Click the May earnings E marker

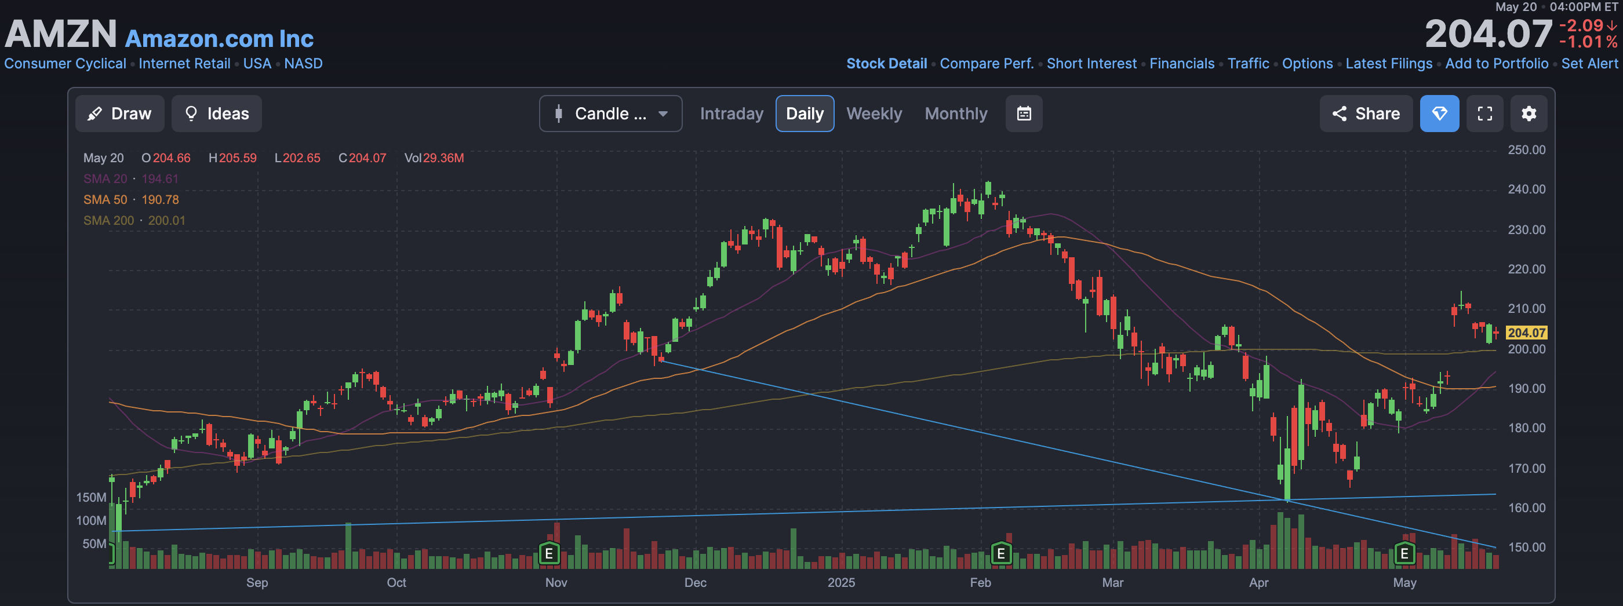click(1404, 554)
